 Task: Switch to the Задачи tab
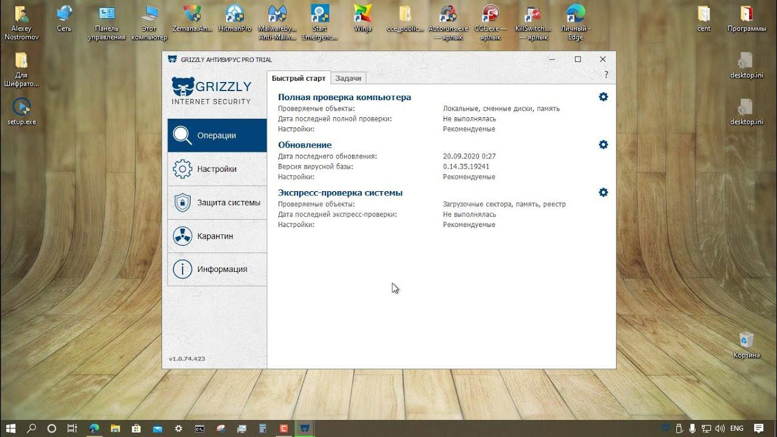pyautogui.click(x=348, y=78)
